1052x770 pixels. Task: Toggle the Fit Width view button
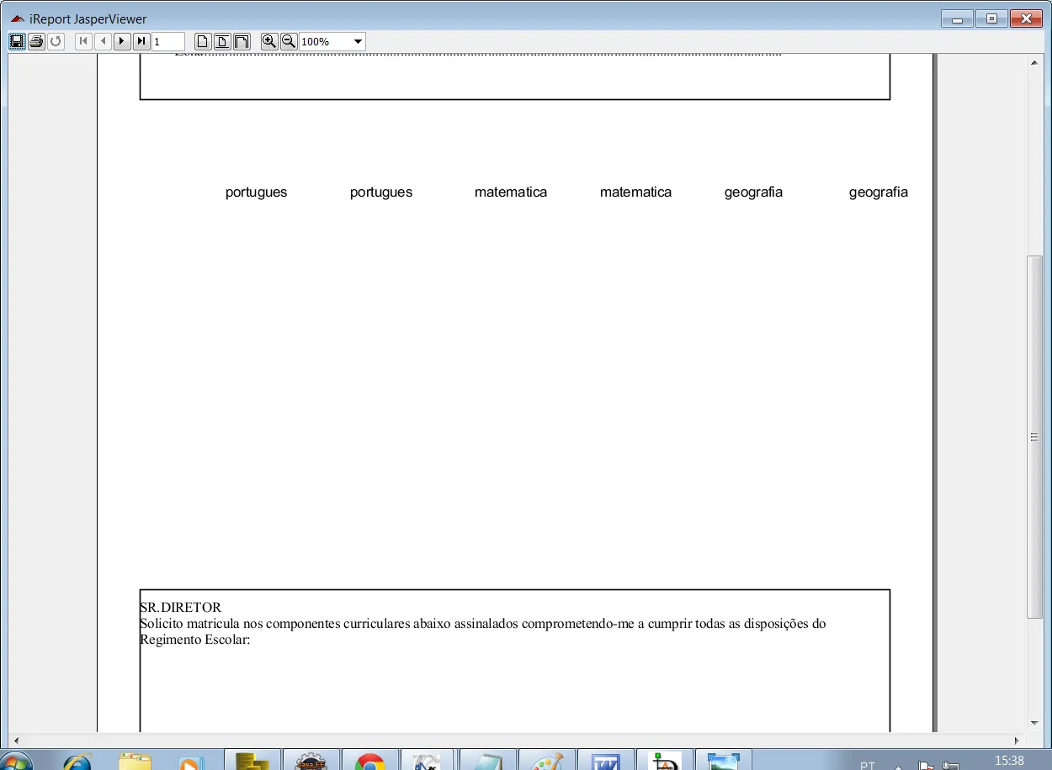point(242,41)
